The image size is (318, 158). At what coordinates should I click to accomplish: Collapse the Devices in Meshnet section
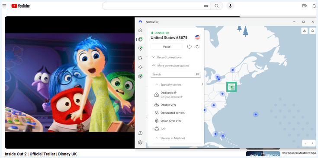(x=170, y=138)
